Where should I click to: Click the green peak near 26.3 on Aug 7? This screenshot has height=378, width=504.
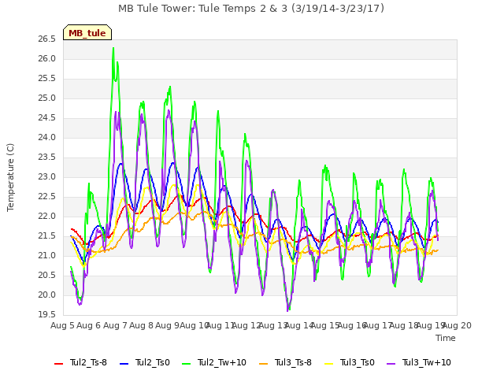(113, 49)
